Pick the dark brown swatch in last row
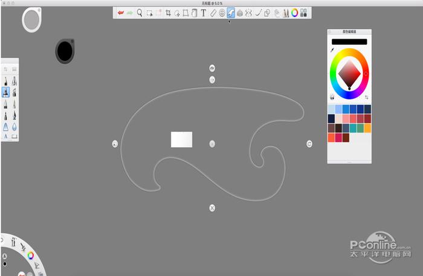423x276 pixels. (346, 137)
